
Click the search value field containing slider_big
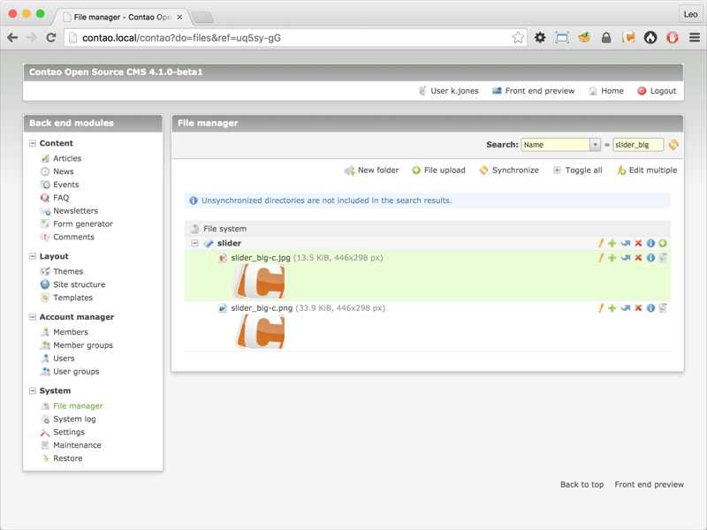[x=638, y=145]
